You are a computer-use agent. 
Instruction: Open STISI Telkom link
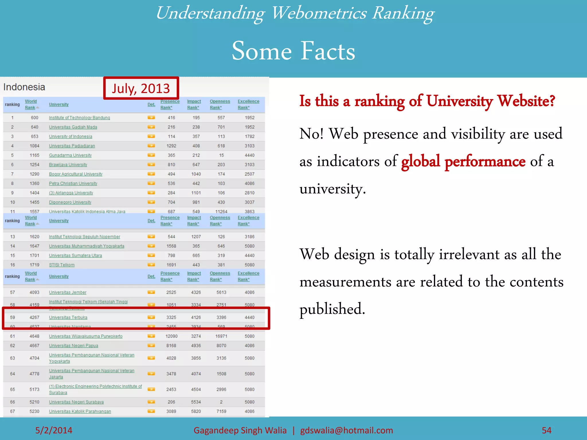click(62, 265)
